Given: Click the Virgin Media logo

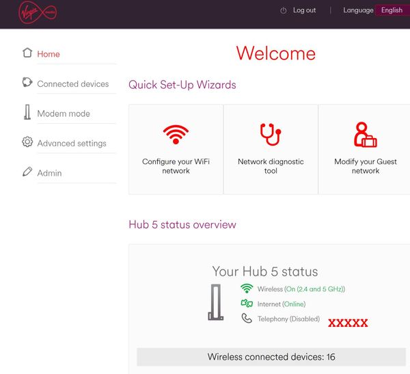Looking at the screenshot, I should click(38, 12).
